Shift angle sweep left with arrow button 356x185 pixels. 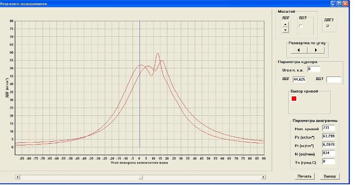pyautogui.click(x=299, y=50)
